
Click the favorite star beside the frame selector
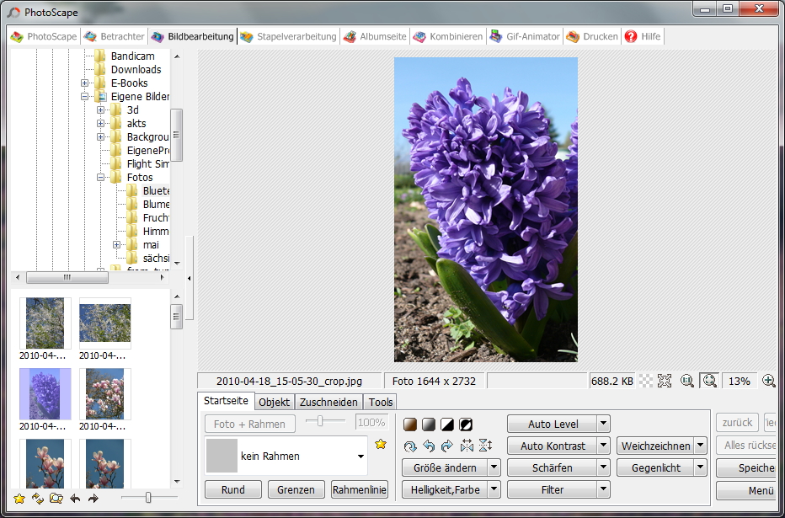coord(381,444)
